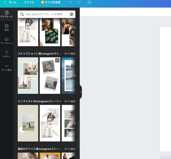This screenshot has width=171, height=159.
Task: Click the back arrow next to ホーム
Action: pyautogui.click(x=5, y=2)
